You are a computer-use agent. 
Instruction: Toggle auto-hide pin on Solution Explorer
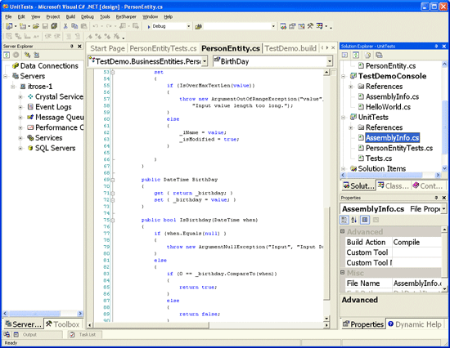point(436,46)
